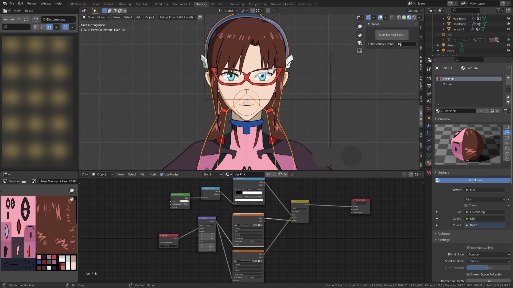This screenshot has width=513, height=288.
Task: Adjust the Clip Threshold slider
Action: pyautogui.click(x=488, y=268)
